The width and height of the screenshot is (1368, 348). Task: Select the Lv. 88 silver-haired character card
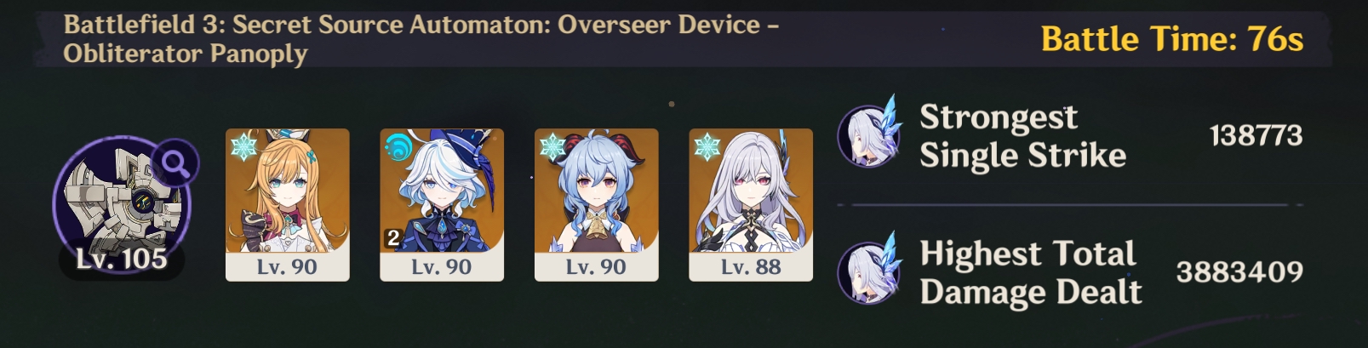751,204
